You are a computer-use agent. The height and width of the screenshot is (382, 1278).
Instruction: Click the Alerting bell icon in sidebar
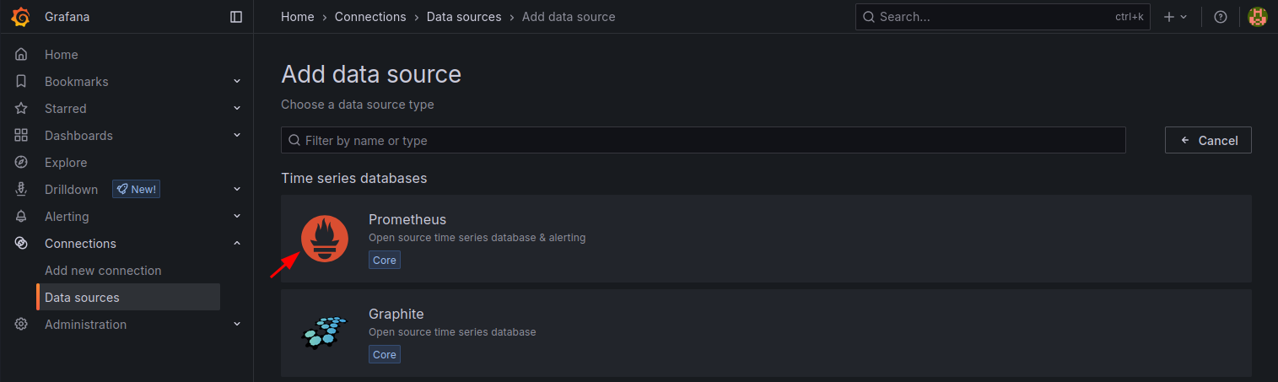coord(22,217)
